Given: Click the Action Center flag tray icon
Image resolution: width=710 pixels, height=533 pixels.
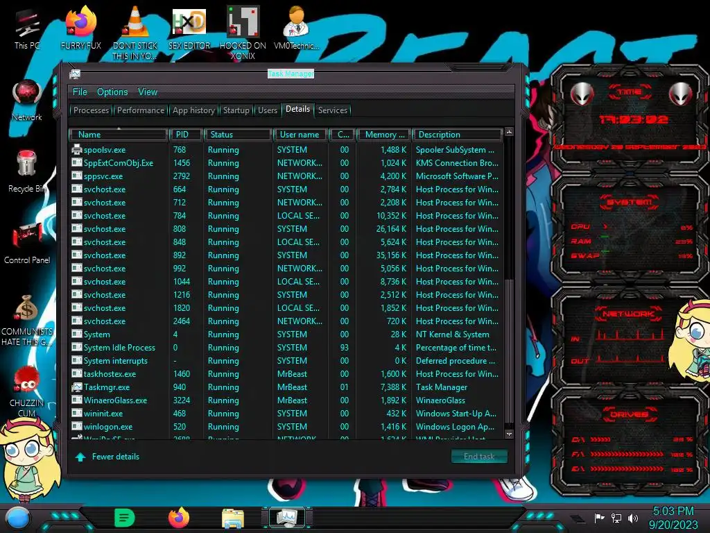Looking at the screenshot, I should click(x=600, y=518).
